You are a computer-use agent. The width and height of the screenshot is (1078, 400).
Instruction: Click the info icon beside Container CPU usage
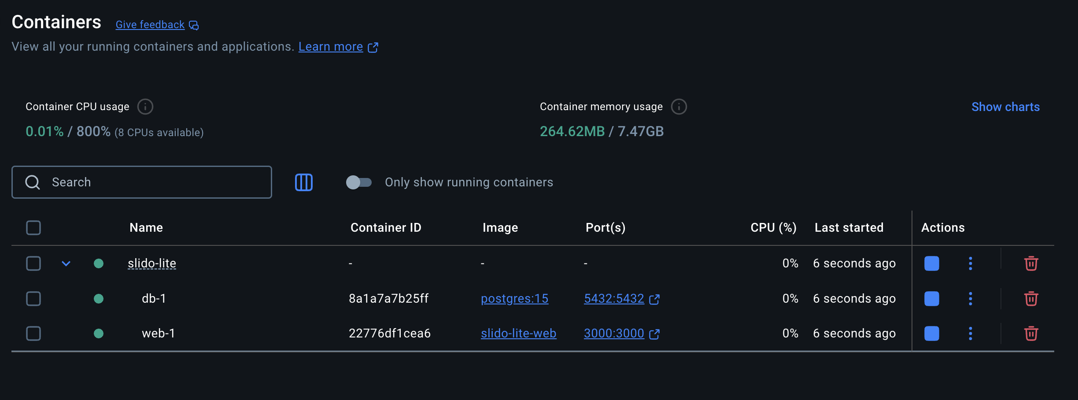point(145,106)
